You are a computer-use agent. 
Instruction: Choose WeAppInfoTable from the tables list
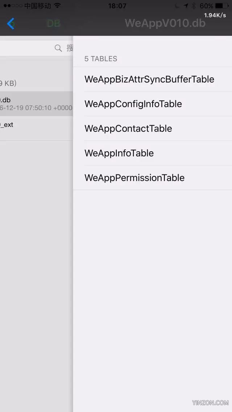pyautogui.click(x=153, y=153)
